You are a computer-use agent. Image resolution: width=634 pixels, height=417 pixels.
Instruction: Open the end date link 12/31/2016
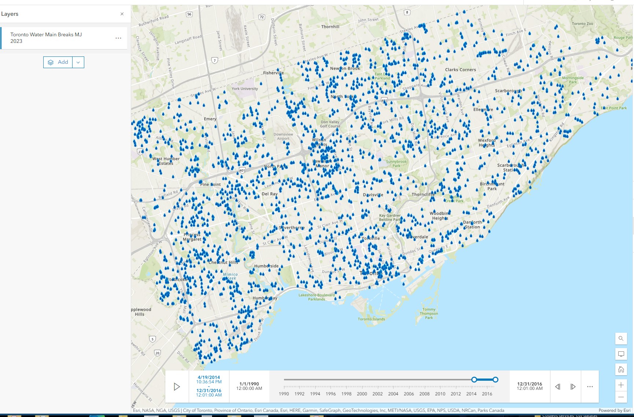point(209,391)
